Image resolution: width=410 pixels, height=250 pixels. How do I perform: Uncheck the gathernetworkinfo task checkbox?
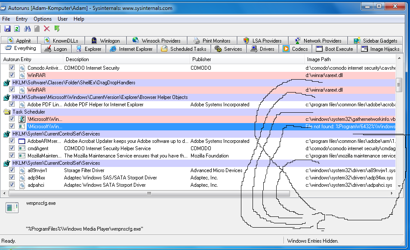[x=12, y=119]
